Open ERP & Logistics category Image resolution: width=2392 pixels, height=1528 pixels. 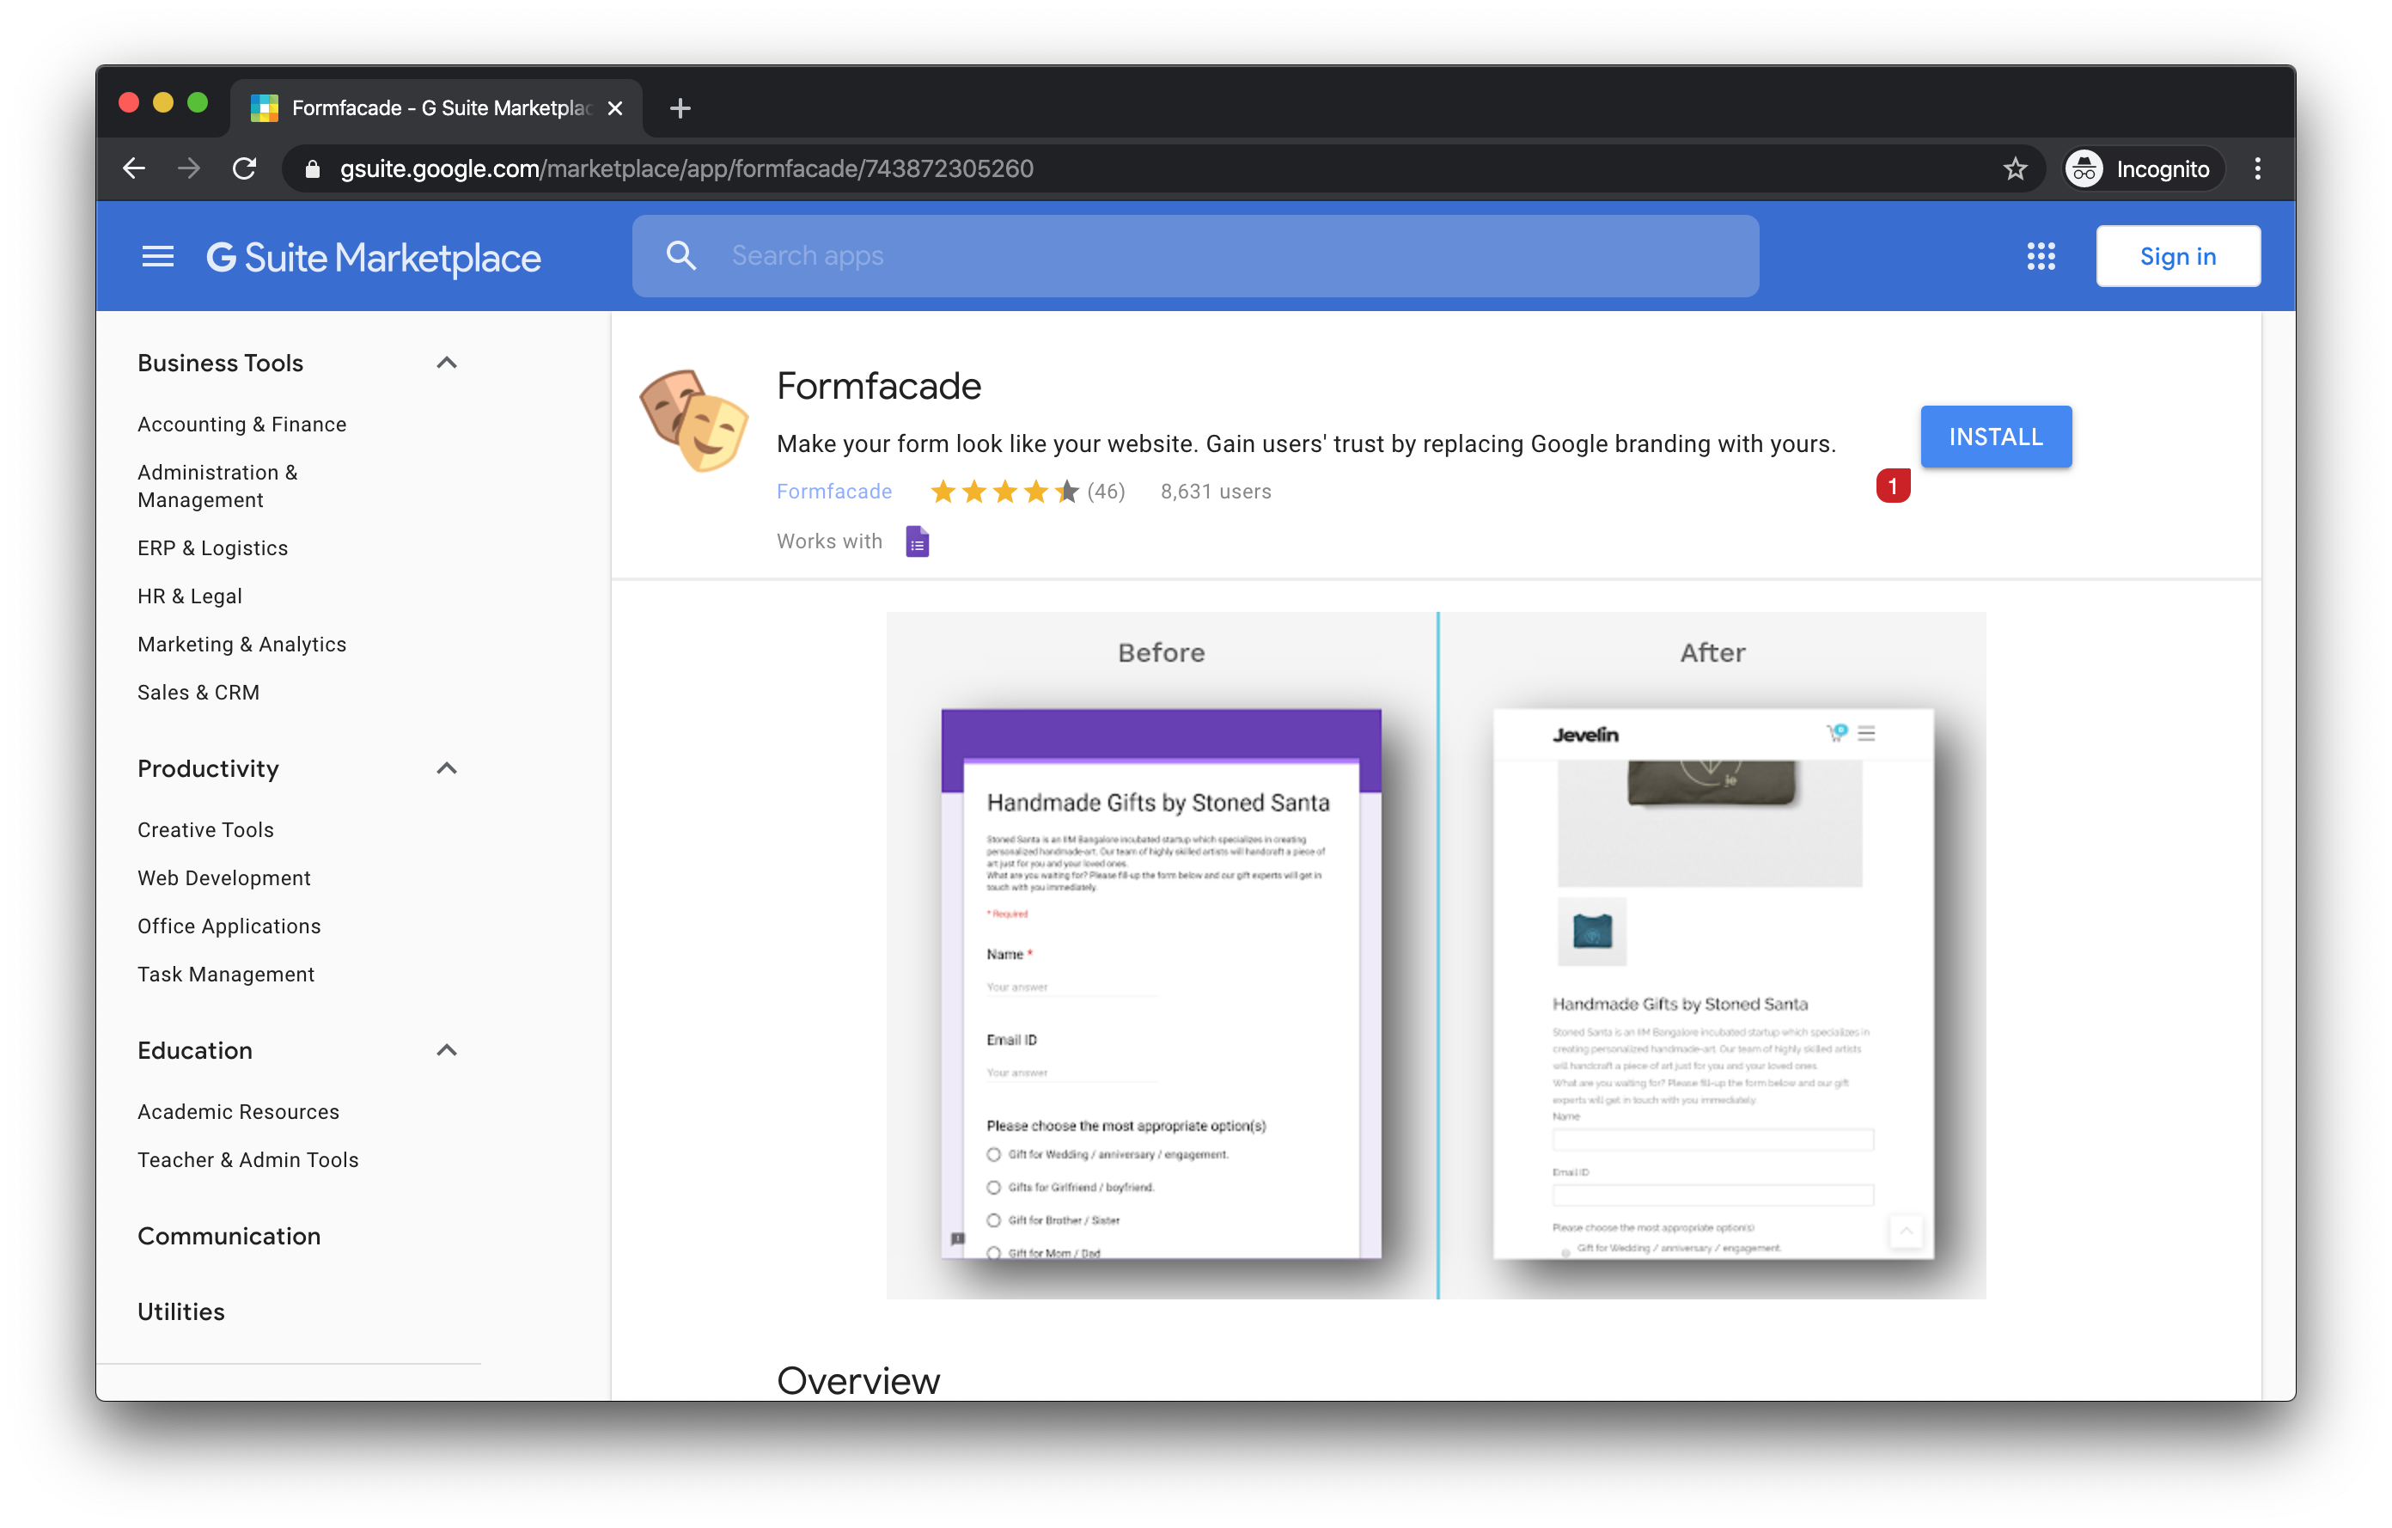(x=212, y=548)
